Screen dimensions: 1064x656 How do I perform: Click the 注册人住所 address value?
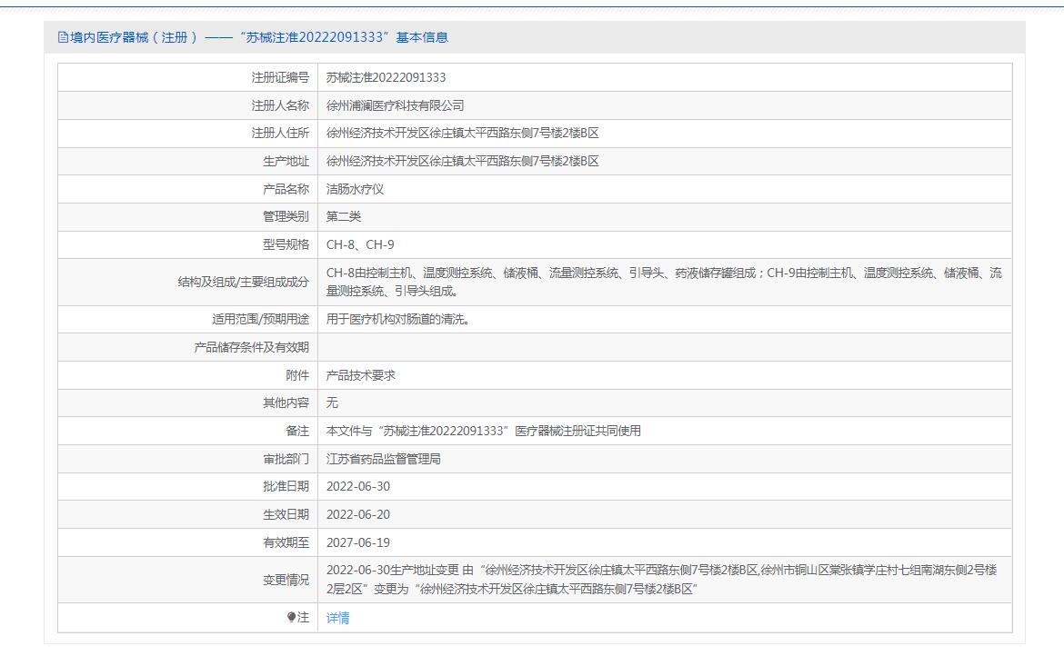tap(462, 133)
